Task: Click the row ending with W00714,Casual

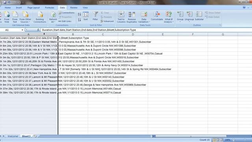Action: 60,93
